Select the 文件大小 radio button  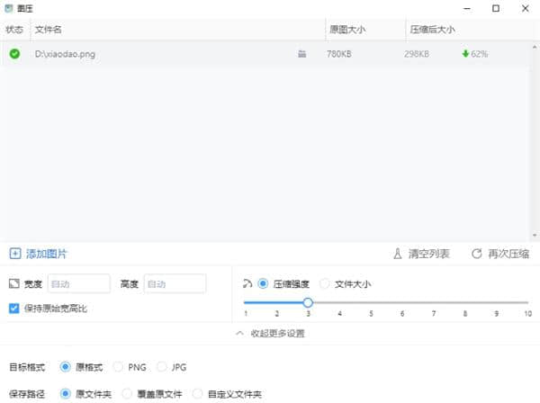tap(325, 284)
